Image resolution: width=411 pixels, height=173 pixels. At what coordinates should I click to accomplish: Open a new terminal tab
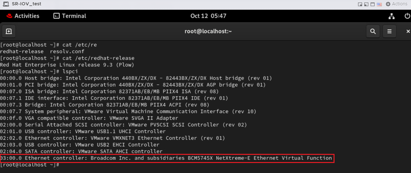pyautogui.click(x=9, y=31)
